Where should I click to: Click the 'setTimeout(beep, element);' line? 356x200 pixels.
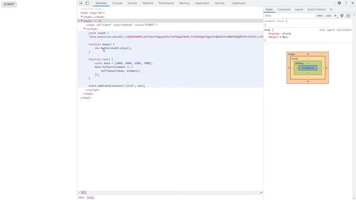pyautogui.click(x=121, y=71)
